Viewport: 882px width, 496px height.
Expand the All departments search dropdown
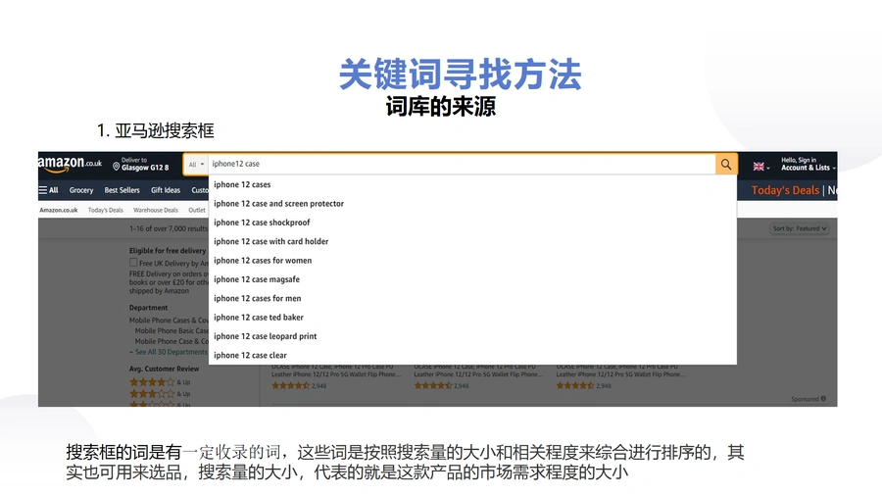196,165
